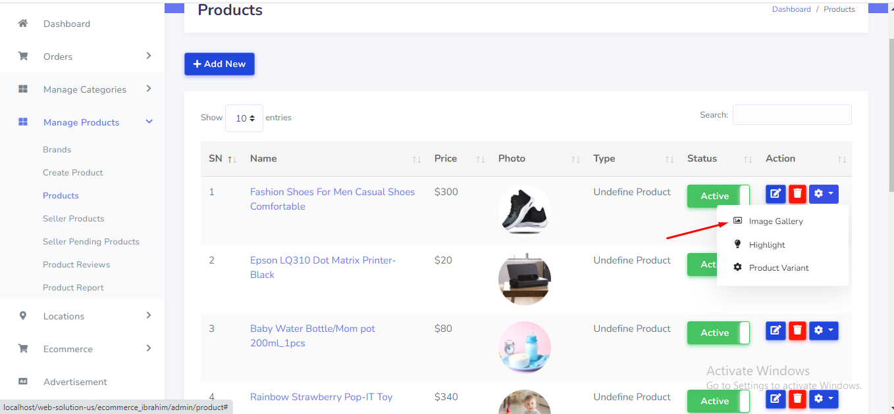The image size is (894, 414).
Task: Expand the Manage Categories sidebar menu
Action: (x=84, y=89)
